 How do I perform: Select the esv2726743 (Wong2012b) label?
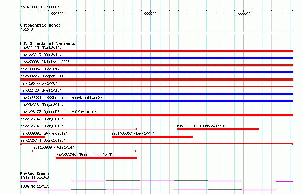click(43, 126)
